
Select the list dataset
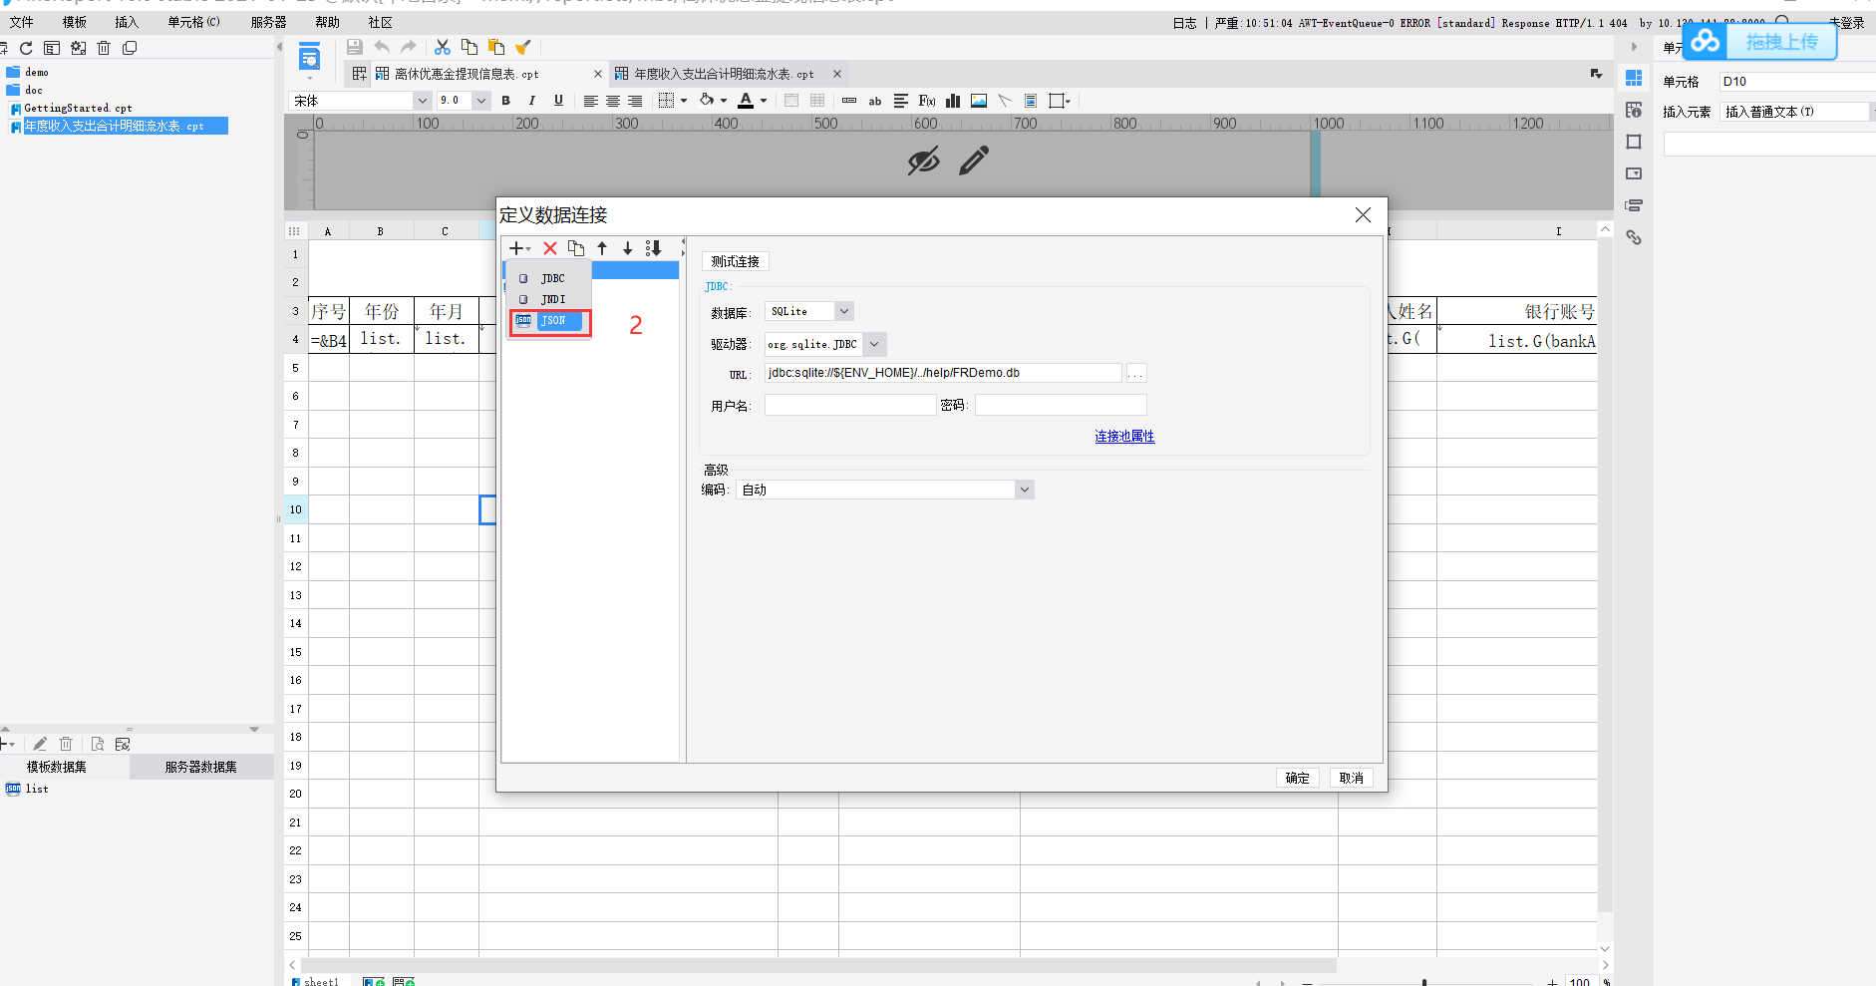[x=37, y=789]
